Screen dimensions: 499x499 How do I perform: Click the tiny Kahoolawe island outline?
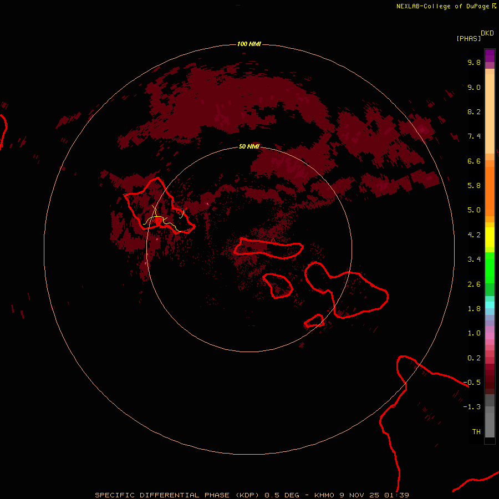tap(314, 321)
